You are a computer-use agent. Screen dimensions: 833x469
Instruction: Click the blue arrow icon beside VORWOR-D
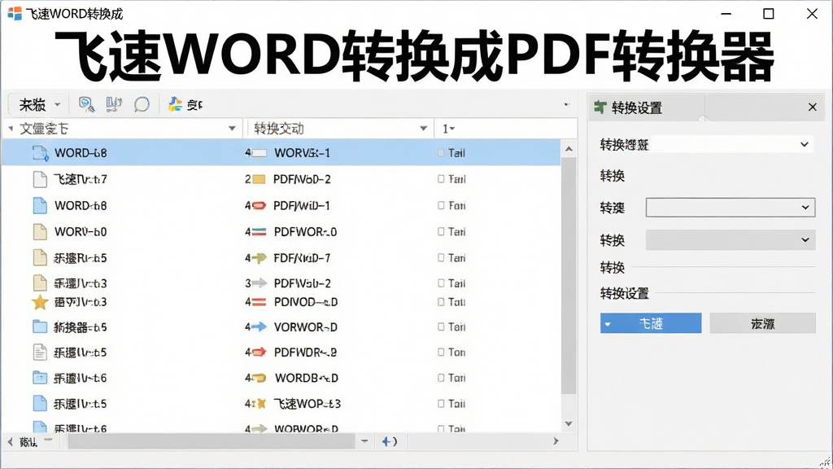coord(259,327)
